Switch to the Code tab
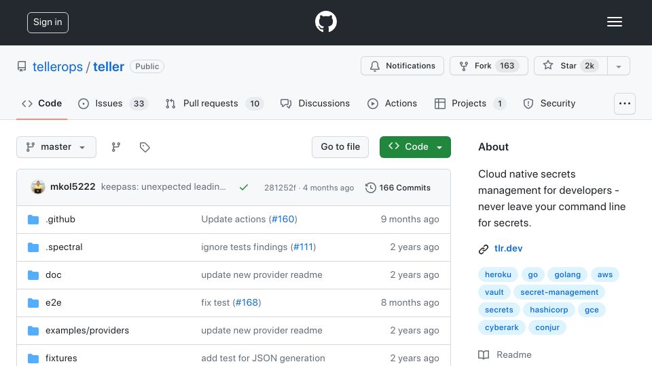Screen dimensions: 652x366 pos(41,103)
